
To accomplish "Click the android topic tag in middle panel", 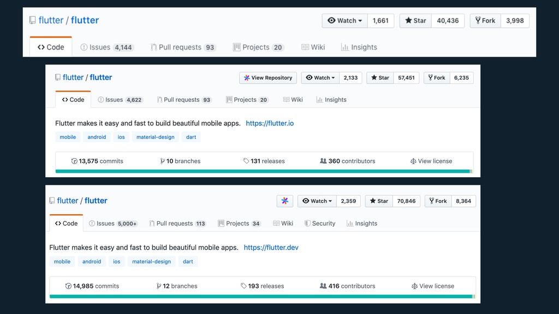I will pyautogui.click(x=97, y=137).
